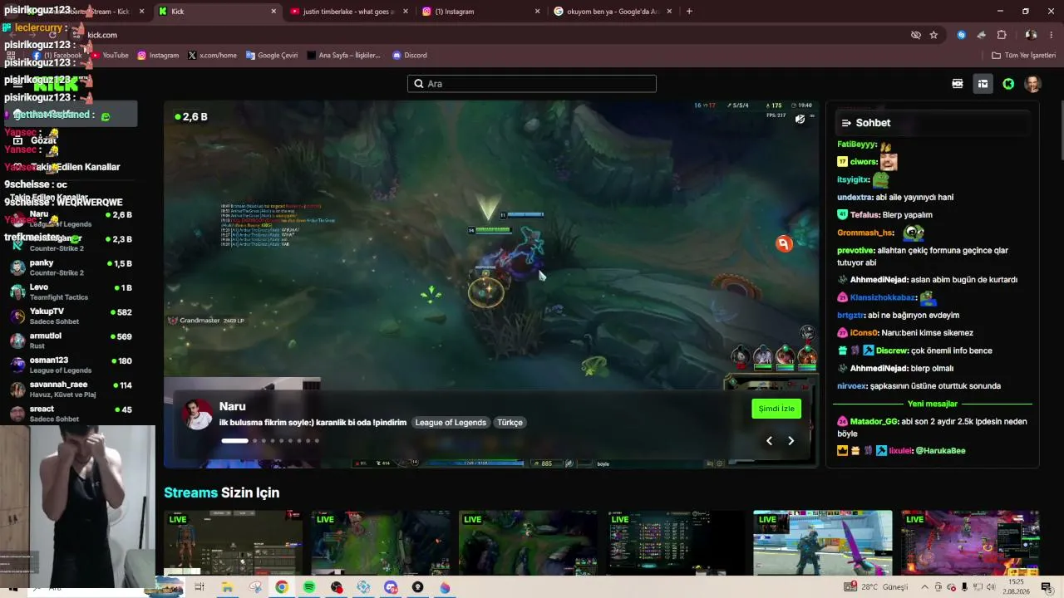Open Google Chrome from the taskbar
The width and height of the screenshot is (1064, 598).
[282, 587]
